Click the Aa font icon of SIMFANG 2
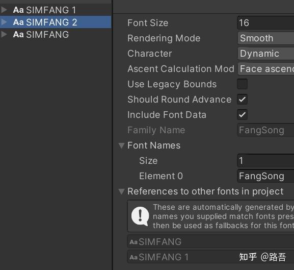 pos(18,22)
